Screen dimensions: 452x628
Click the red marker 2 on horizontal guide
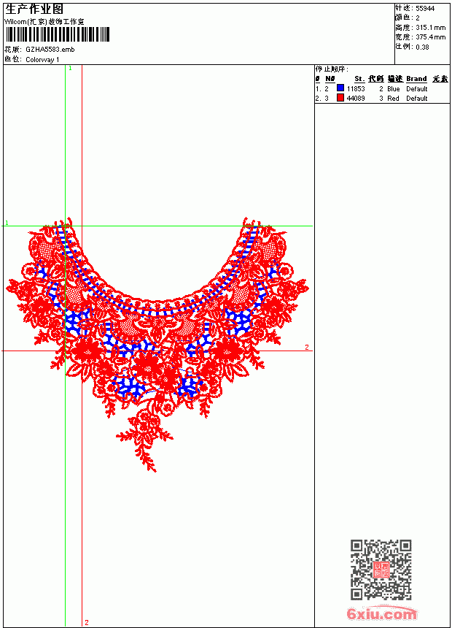307,348
